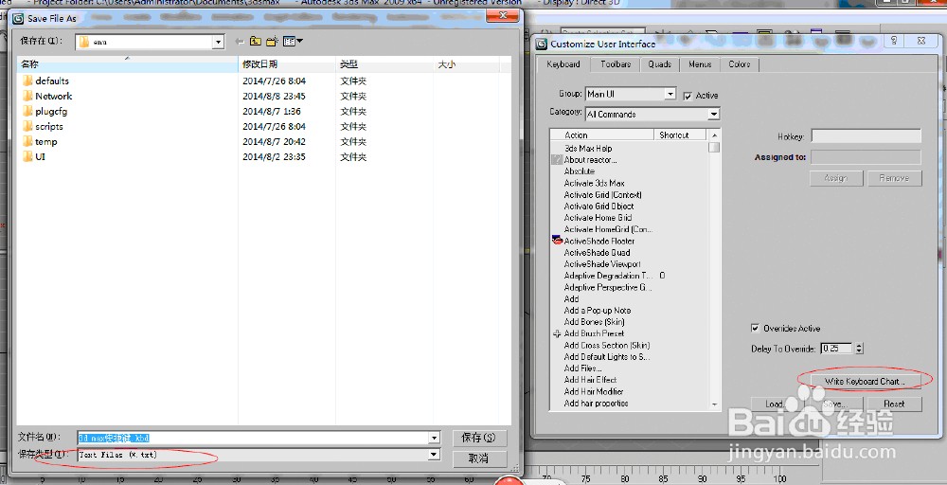Viewport: 947px width, 485px height.
Task: Click into the Hotkey input field
Action: click(867, 136)
